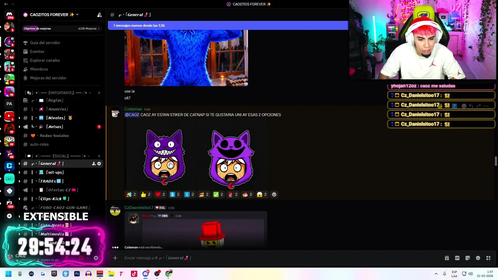This screenshot has height=280, width=498.
Task: Open the right CatNap sticker image
Action: click(x=231, y=159)
